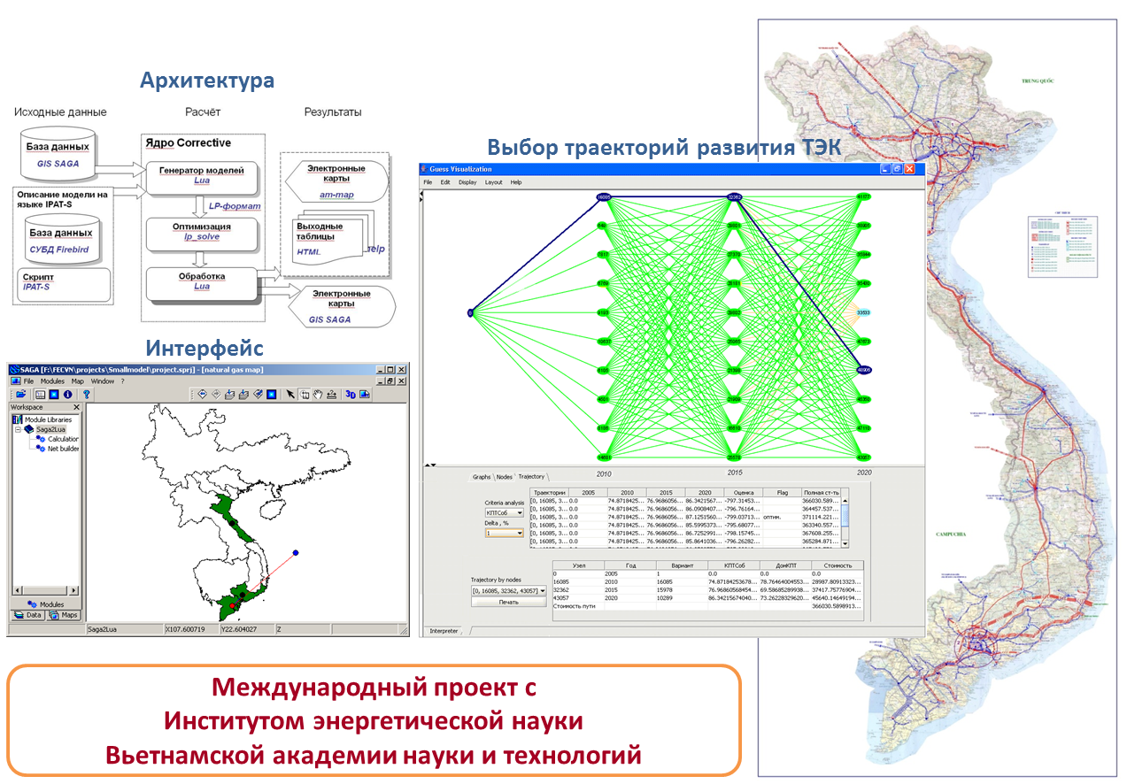Select the hand pan tool
Image resolution: width=1127 pixels, height=784 pixels.
[x=317, y=394]
